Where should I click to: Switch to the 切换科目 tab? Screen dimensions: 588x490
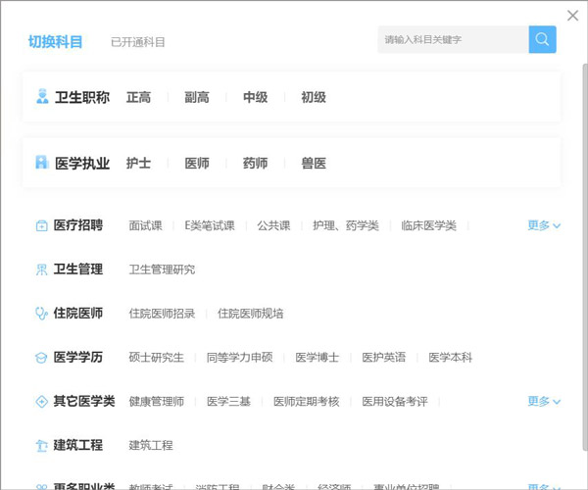[55, 41]
